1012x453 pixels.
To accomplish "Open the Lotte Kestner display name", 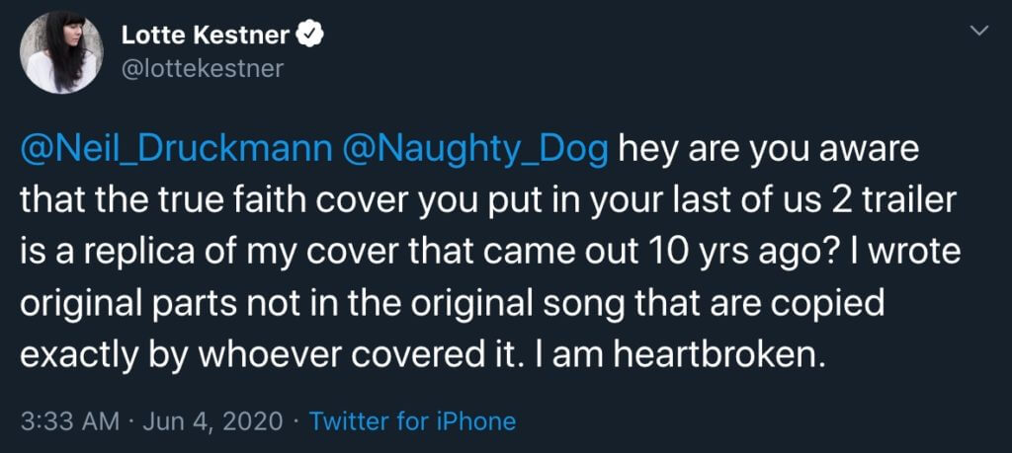I will coord(205,37).
